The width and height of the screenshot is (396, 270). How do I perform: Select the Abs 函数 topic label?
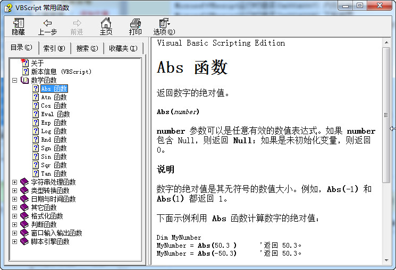point(54,89)
